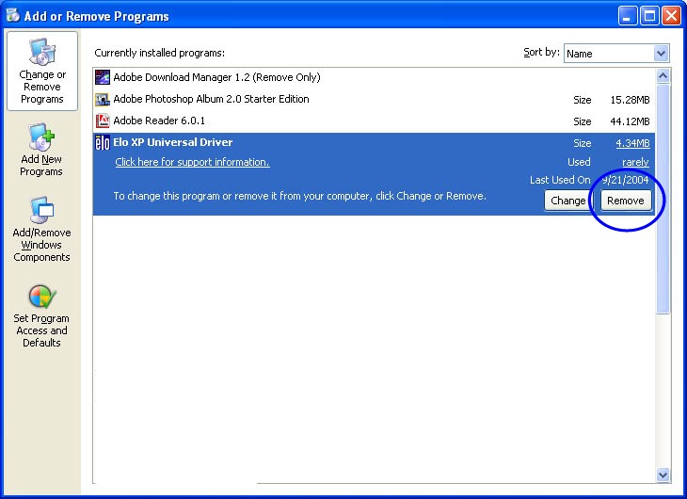Viewport: 687px width, 499px height.
Task: Open the Click here for support information link
Action: (x=192, y=162)
